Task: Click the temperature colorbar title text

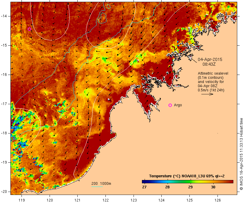Action: pyautogui.click(x=187, y=176)
